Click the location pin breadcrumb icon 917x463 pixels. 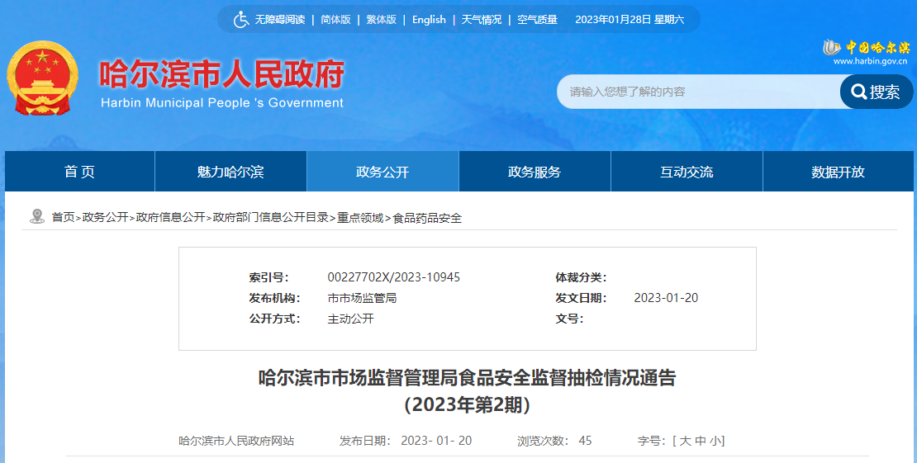coord(37,216)
